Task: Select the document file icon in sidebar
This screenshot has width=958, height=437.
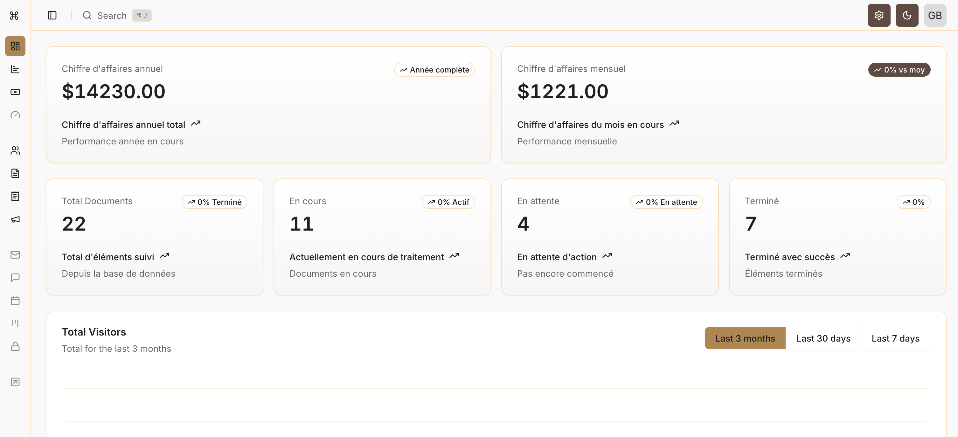Action: [15, 173]
